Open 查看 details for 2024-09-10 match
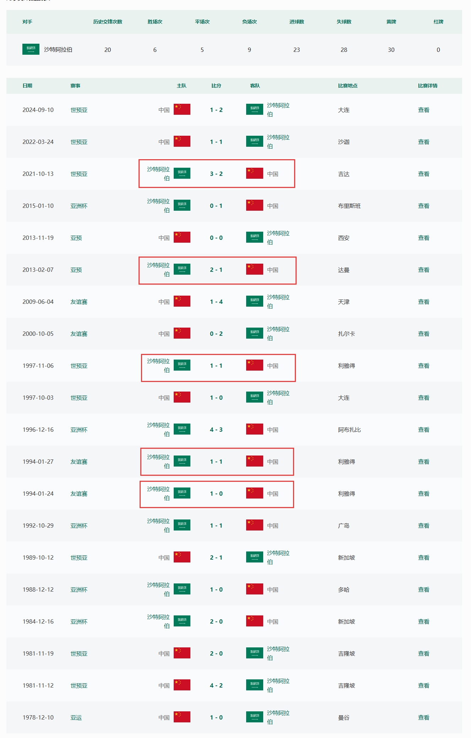 click(423, 110)
